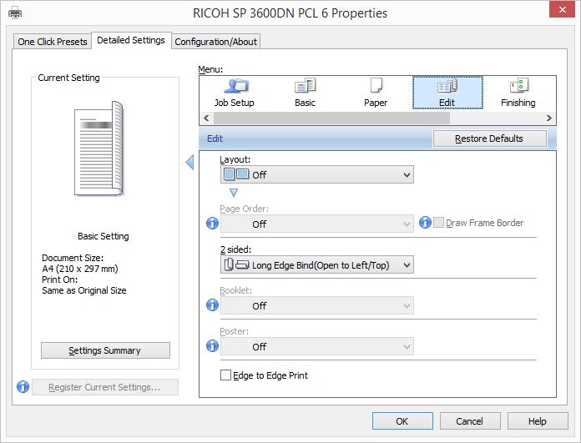Open the 2 sided binding dropdown
The image size is (581, 443).
(x=317, y=264)
